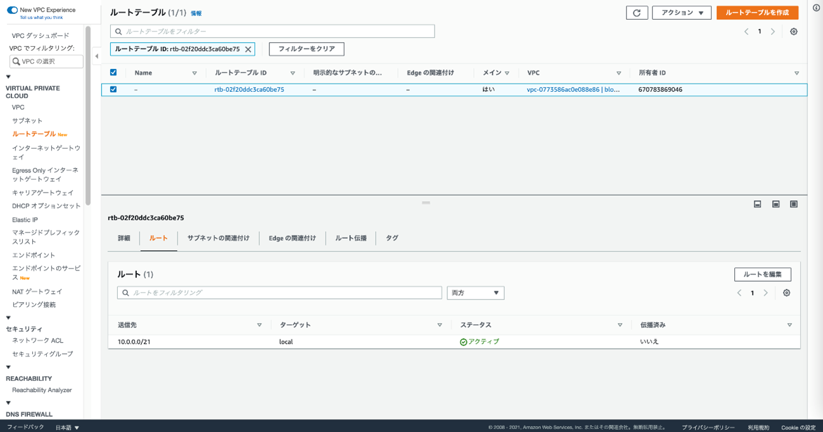This screenshot has height=432, width=823.
Task: Click the refresh route tables icon
Action: coord(637,13)
